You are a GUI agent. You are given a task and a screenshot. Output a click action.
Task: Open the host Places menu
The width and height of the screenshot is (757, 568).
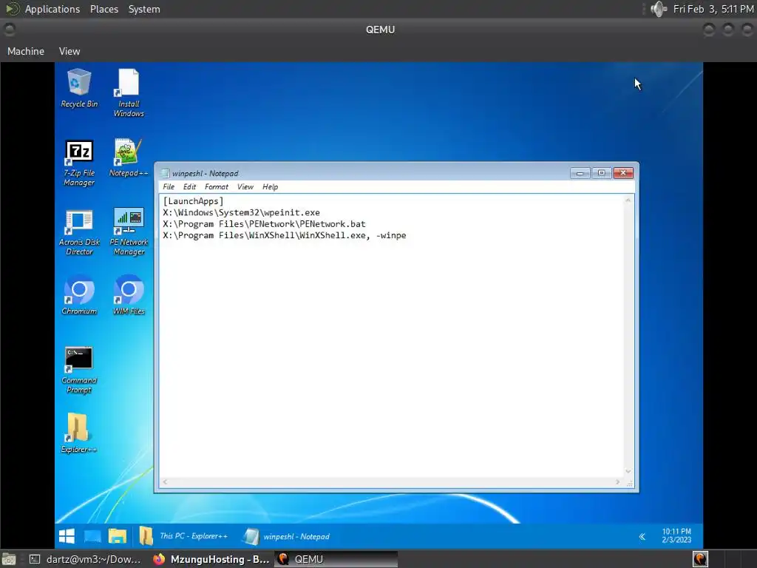point(104,9)
